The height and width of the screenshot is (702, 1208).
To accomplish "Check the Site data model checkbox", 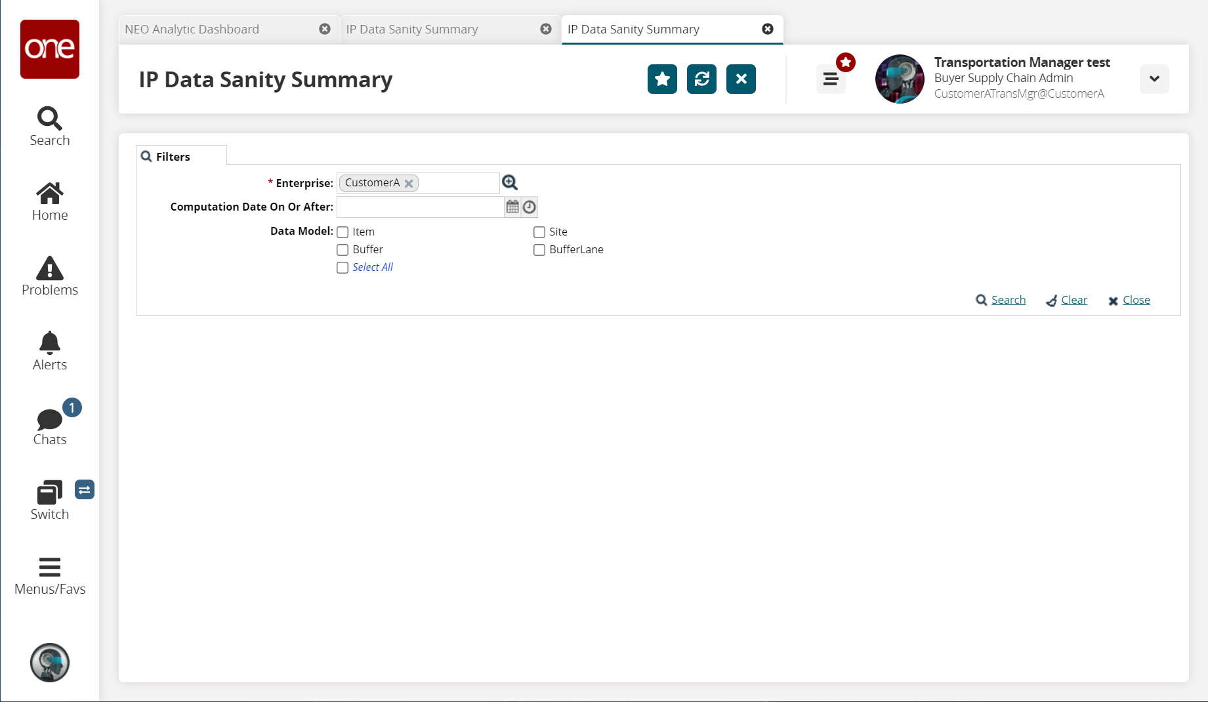I will click(x=539, y=232).
